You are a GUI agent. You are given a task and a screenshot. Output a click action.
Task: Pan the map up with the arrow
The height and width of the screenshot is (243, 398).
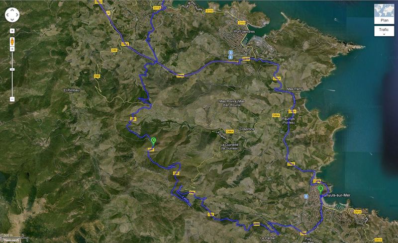(x=12, y=9)
